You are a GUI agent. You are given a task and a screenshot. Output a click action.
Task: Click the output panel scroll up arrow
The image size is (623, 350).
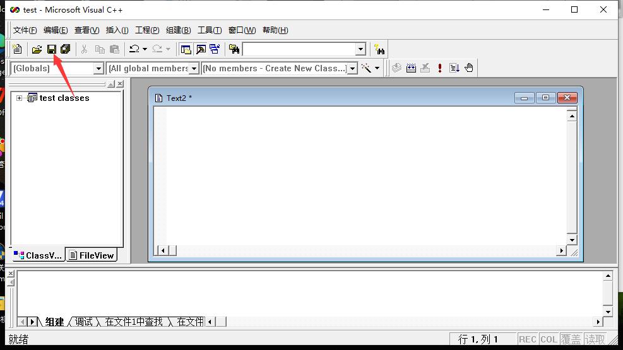pyautogui.click(x=608, y=276)
